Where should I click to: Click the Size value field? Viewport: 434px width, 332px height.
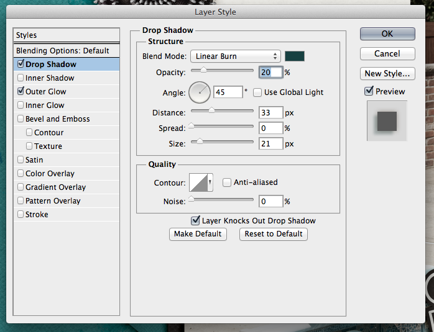pos(270,143)
